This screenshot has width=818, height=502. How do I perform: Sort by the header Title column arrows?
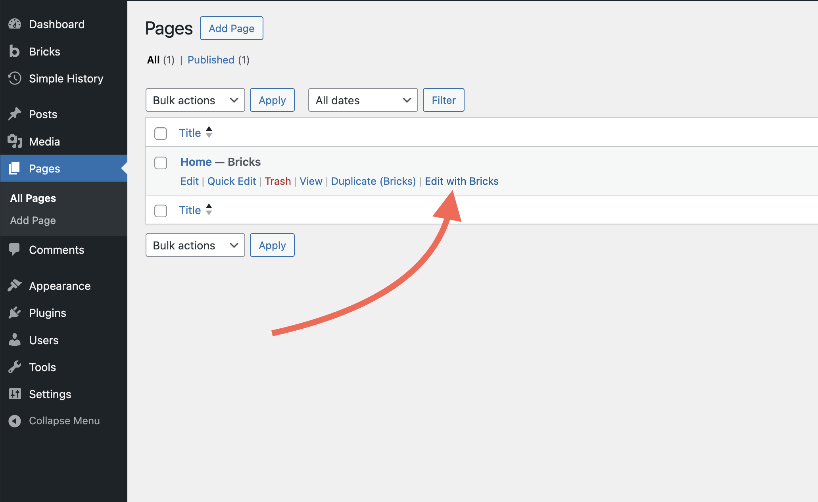[x=209, y=132]
